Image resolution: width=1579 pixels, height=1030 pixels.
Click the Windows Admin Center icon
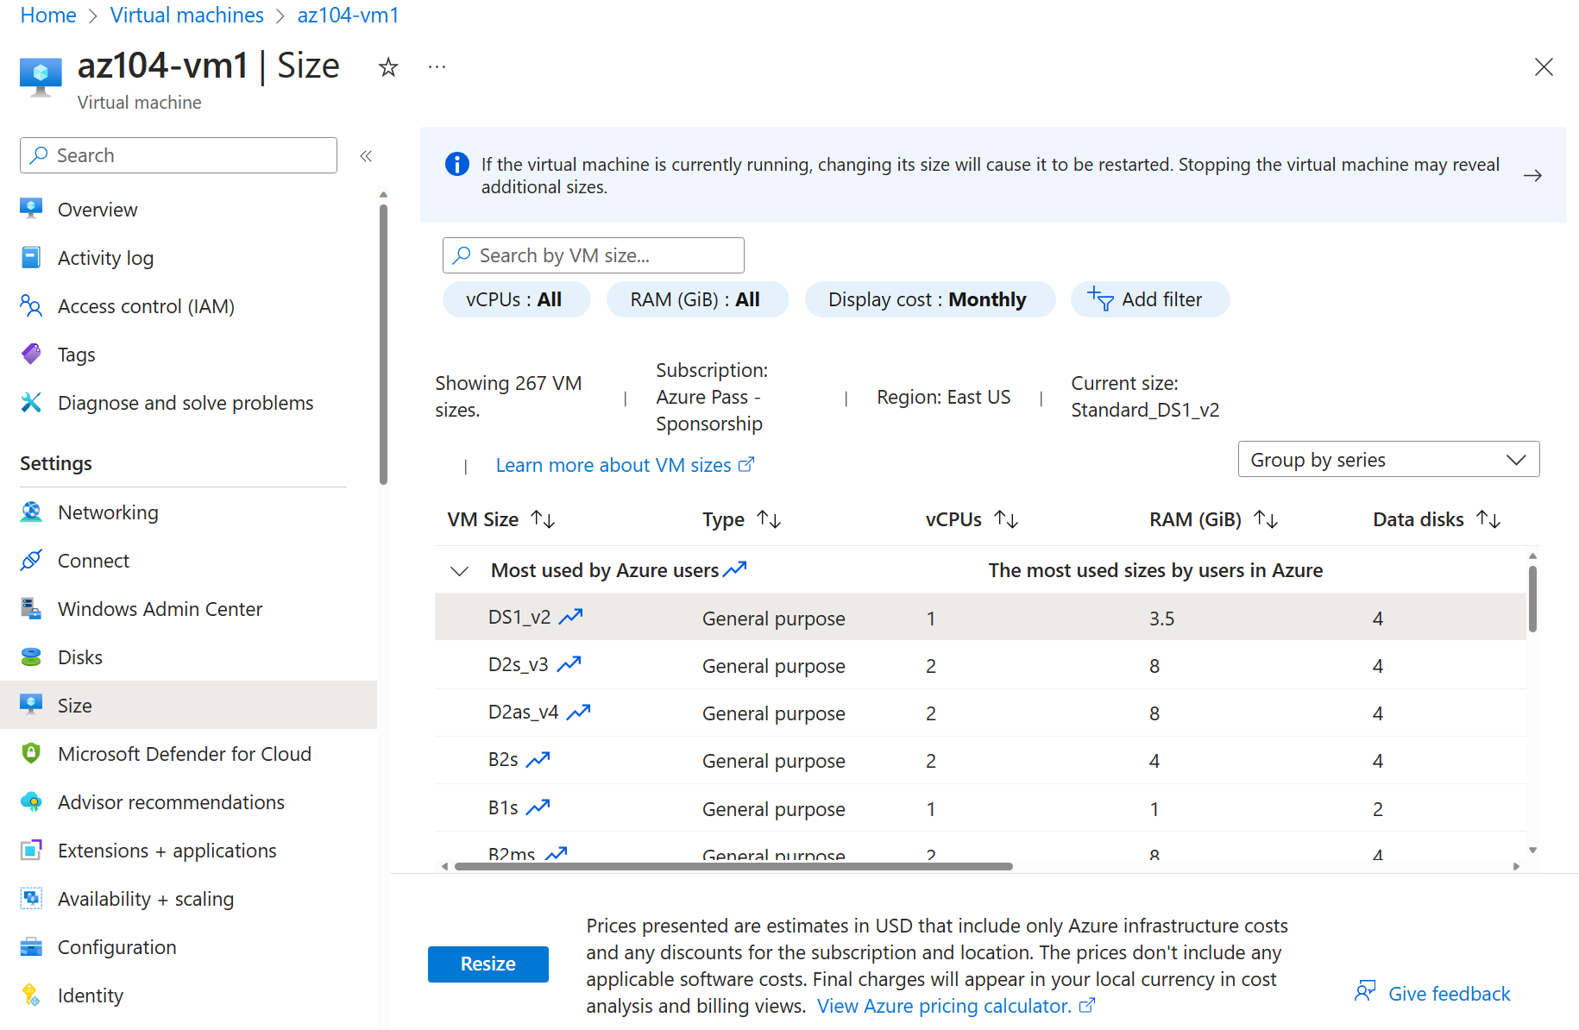pyautogui.click(x=31, y=608)
